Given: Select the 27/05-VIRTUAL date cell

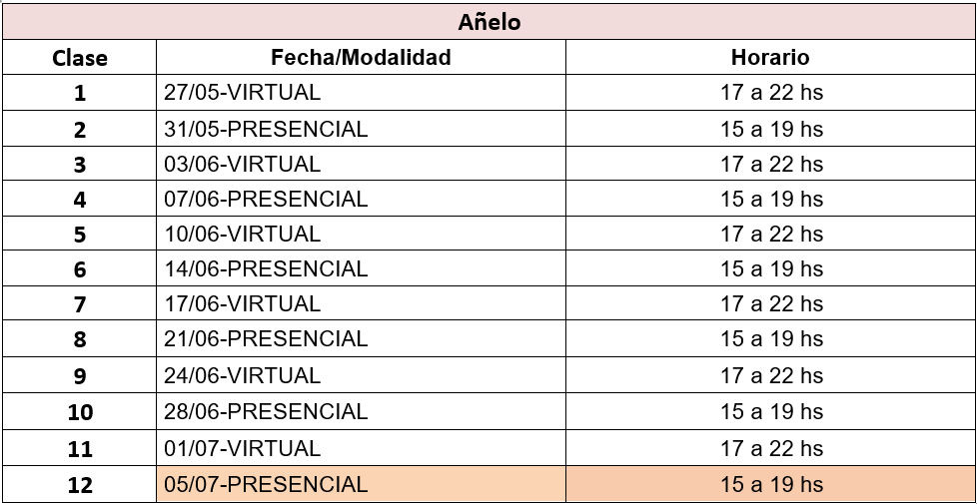Looking at the screenshot, I should pyautogui.click(x=361, y=93).
